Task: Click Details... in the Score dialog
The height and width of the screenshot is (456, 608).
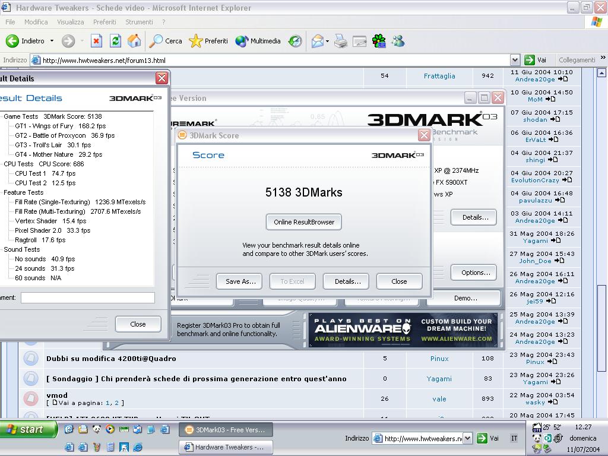Action: click(x=346, y=281)
